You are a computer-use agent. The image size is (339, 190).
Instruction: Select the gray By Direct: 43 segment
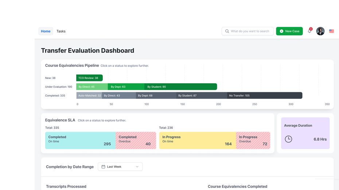(x=119, y=96)
